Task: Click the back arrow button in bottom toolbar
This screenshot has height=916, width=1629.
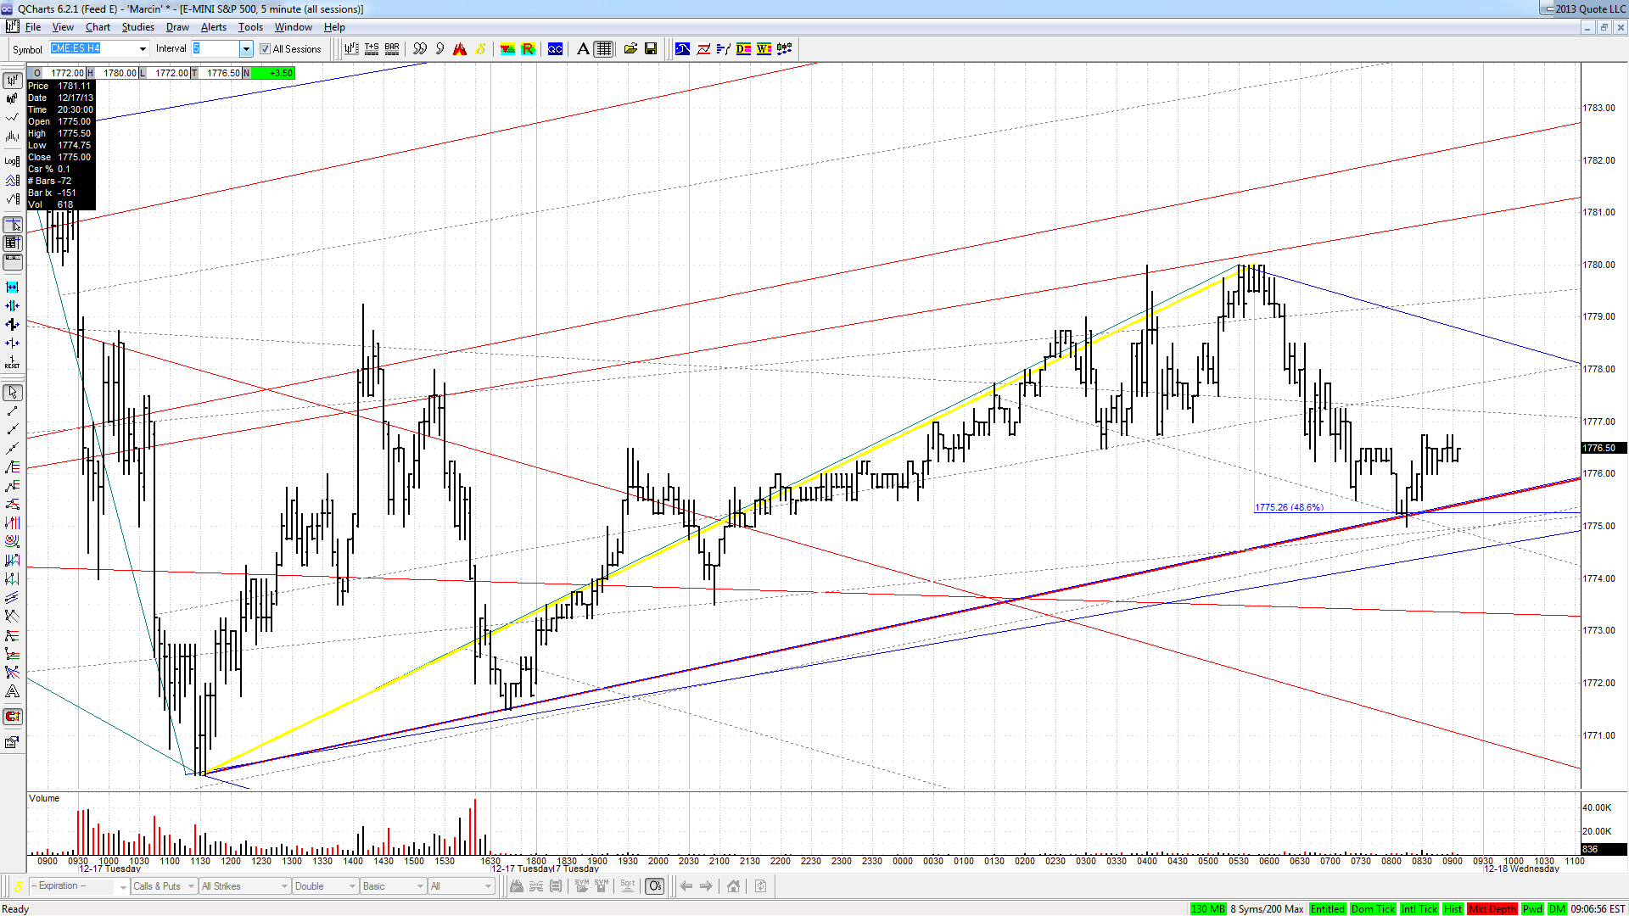Action: (x=686, y=886)
